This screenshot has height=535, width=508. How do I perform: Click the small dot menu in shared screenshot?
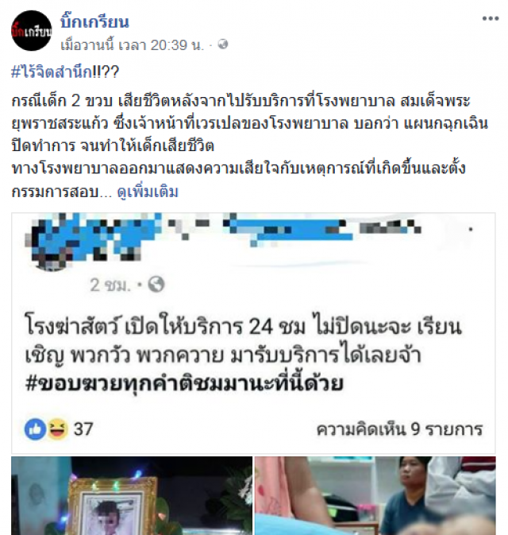click(471, 229)
